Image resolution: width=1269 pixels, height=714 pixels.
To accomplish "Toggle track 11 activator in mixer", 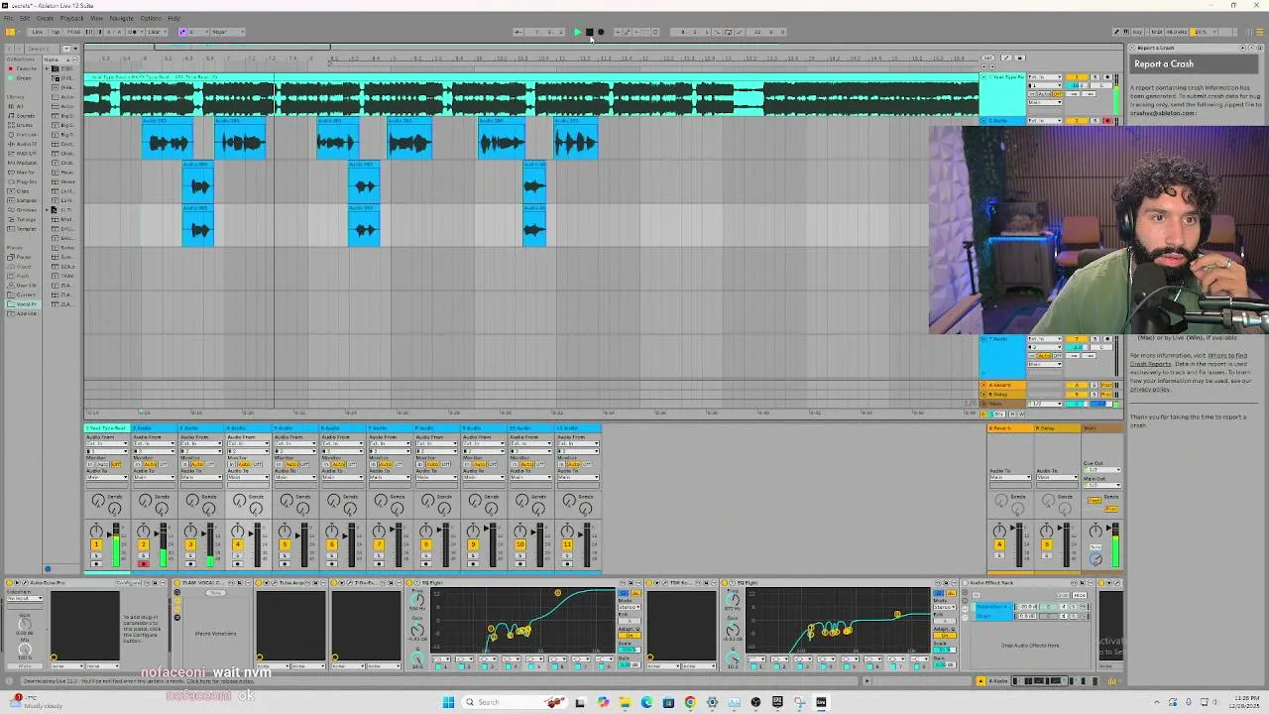I will tap(567, 545).
